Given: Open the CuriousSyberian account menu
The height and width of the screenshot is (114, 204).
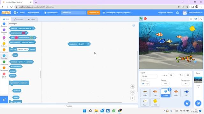Looking at the screenshot, I should pos(193,13).
